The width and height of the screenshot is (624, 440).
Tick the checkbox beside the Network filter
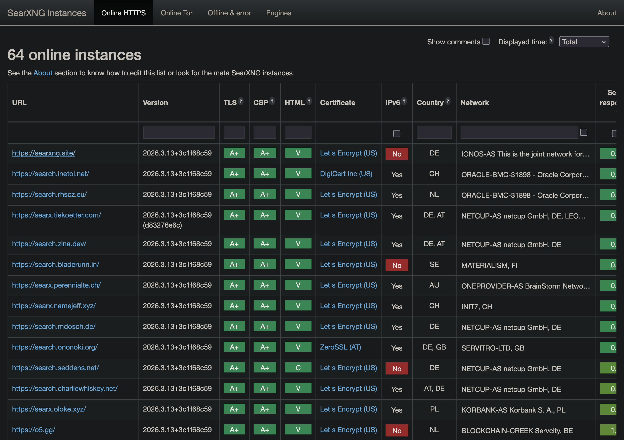coord(583,133)
